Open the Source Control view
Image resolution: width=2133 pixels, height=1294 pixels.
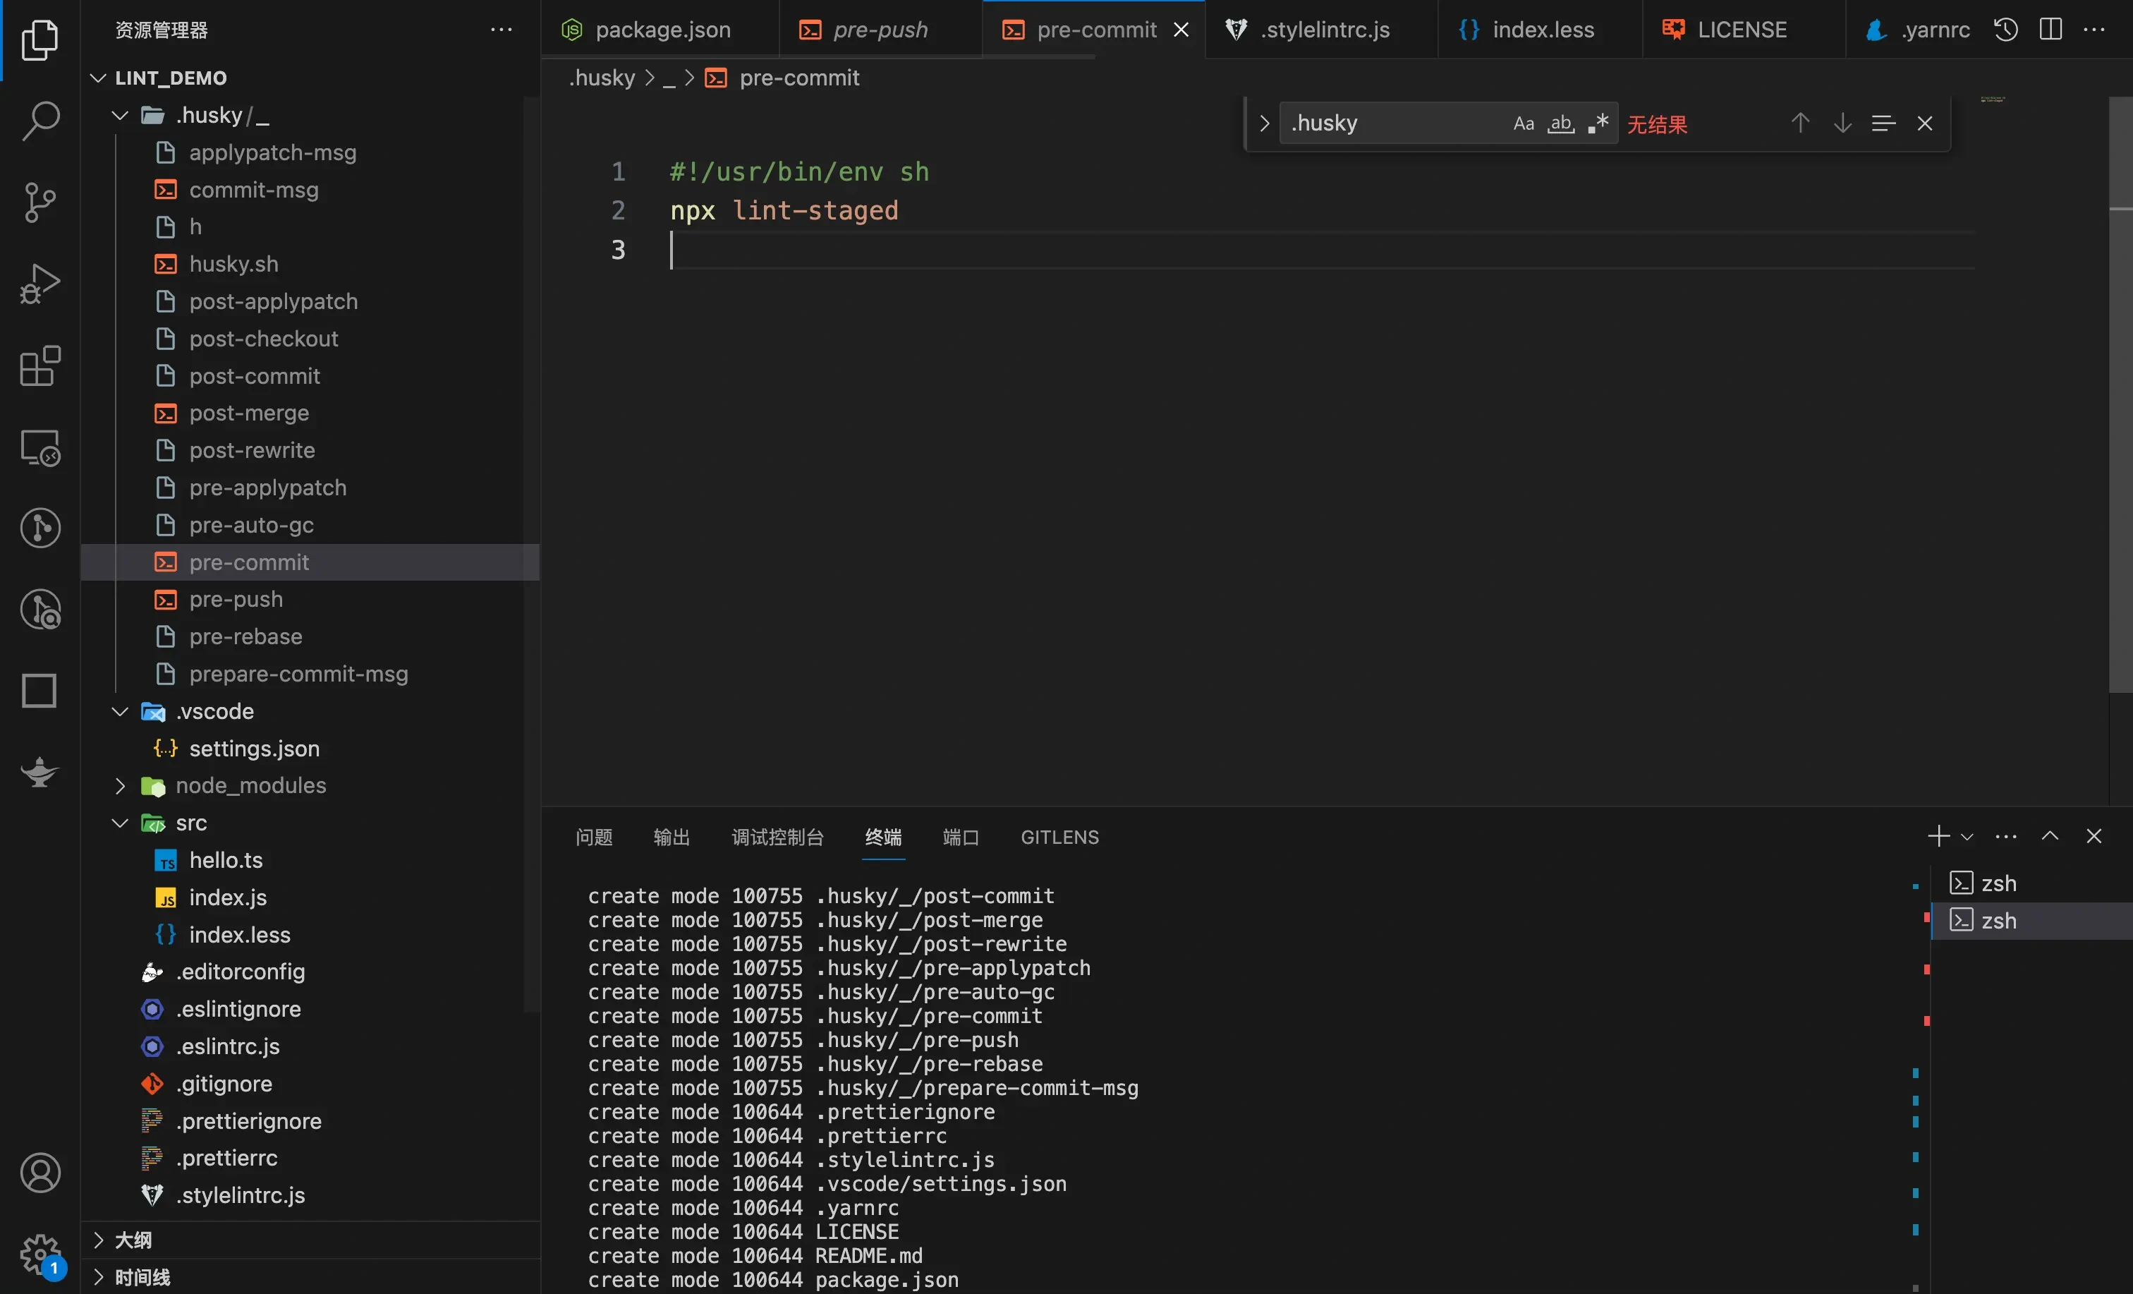click(x=39, y=202)
